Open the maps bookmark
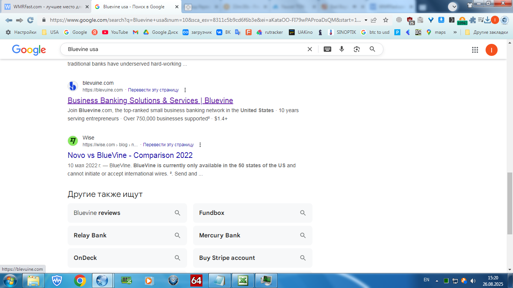Image resolution: width=513 pixels, height=288 pixels. pyautogui.click(x=436, y=32)
